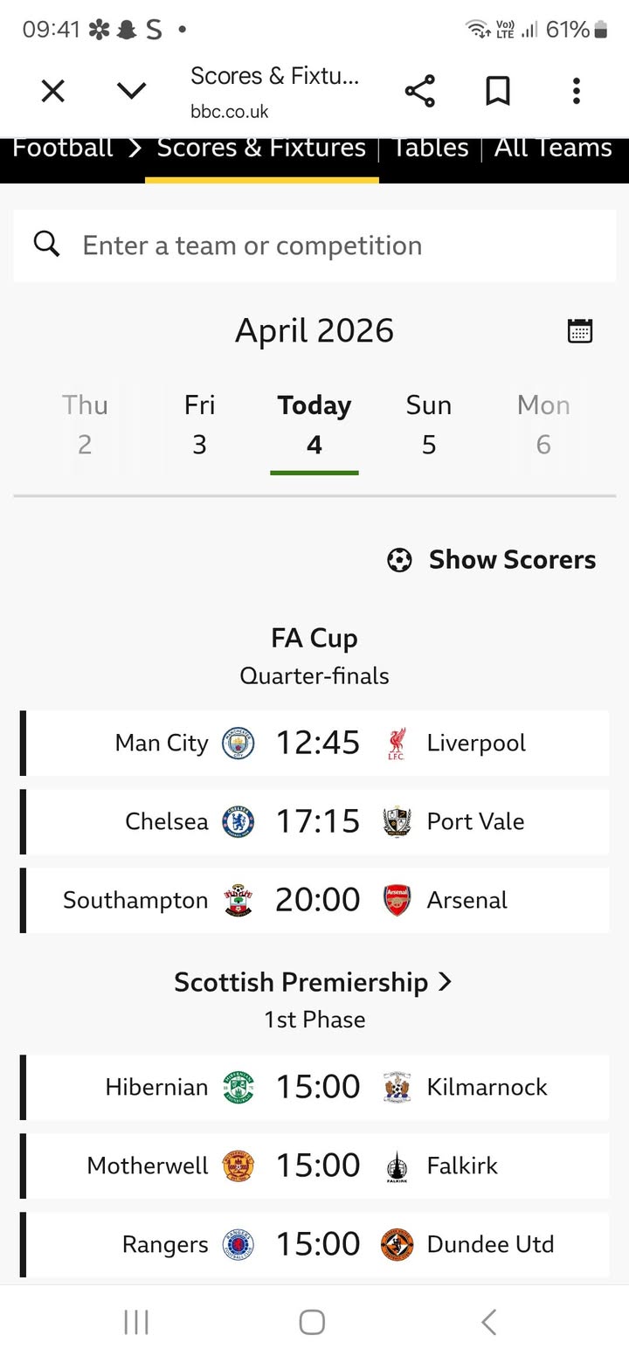This screenshot has width=629, height=1363.
Task: Tap the Chelsea club crest
Action: [238, 821]
